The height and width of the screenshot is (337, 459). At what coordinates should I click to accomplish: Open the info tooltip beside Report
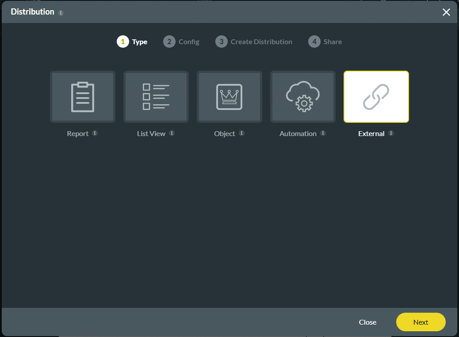tap(94, 133)
